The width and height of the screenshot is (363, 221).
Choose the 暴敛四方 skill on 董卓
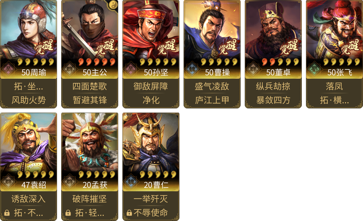click(x=273, y=100)
